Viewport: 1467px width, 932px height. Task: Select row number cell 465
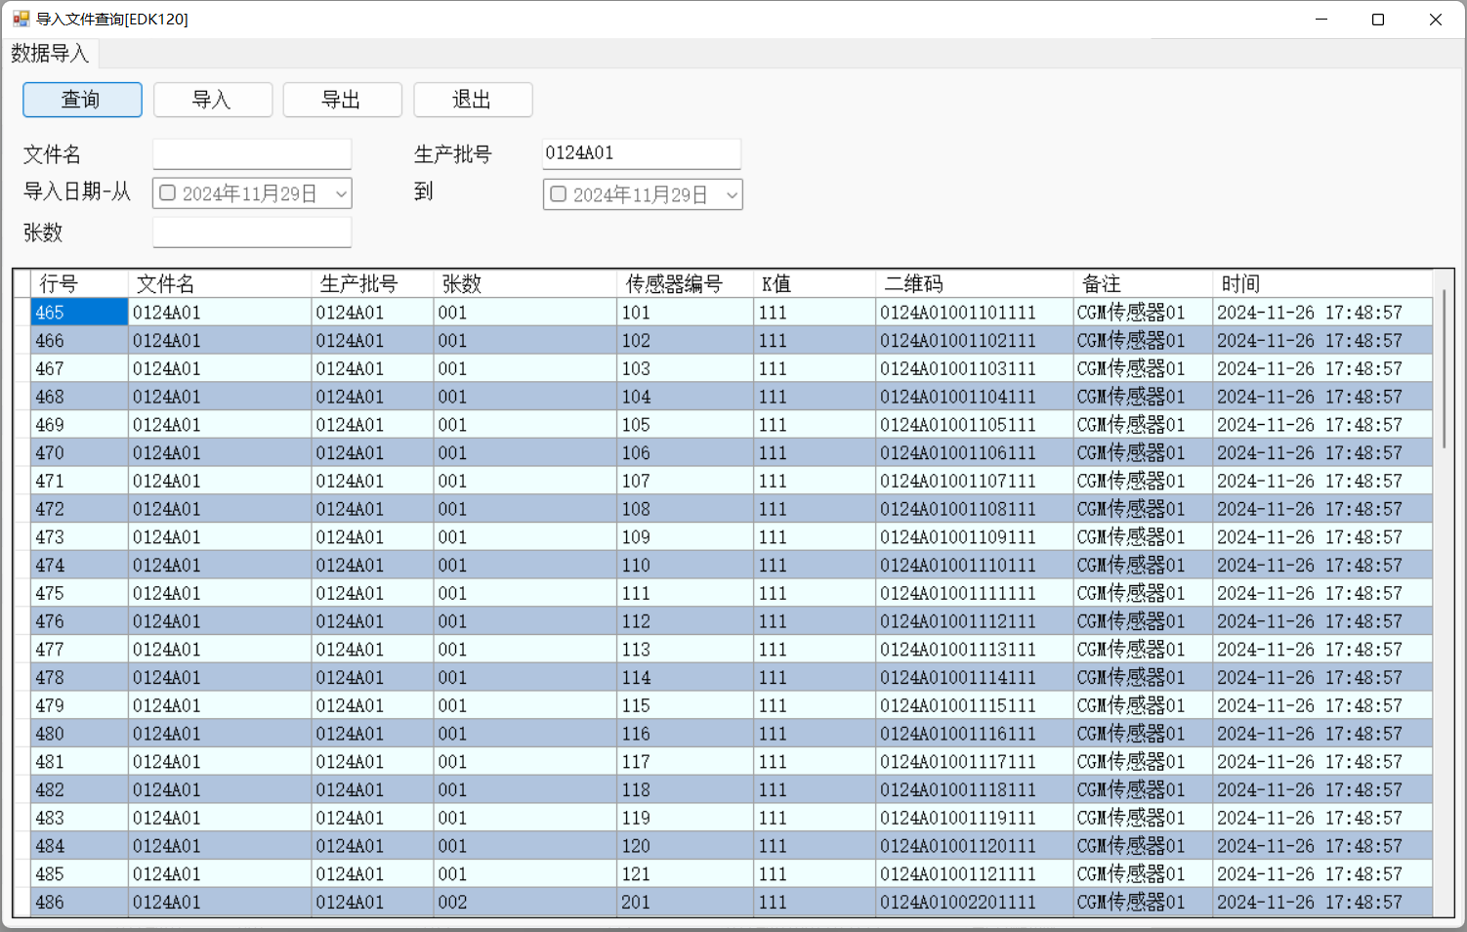[79, 313]
